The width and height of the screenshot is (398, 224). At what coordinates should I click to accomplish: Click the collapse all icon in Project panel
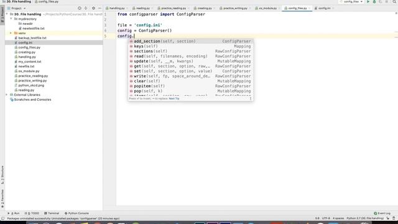86,8
